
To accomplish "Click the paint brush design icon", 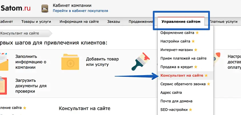I will point(141,61).
